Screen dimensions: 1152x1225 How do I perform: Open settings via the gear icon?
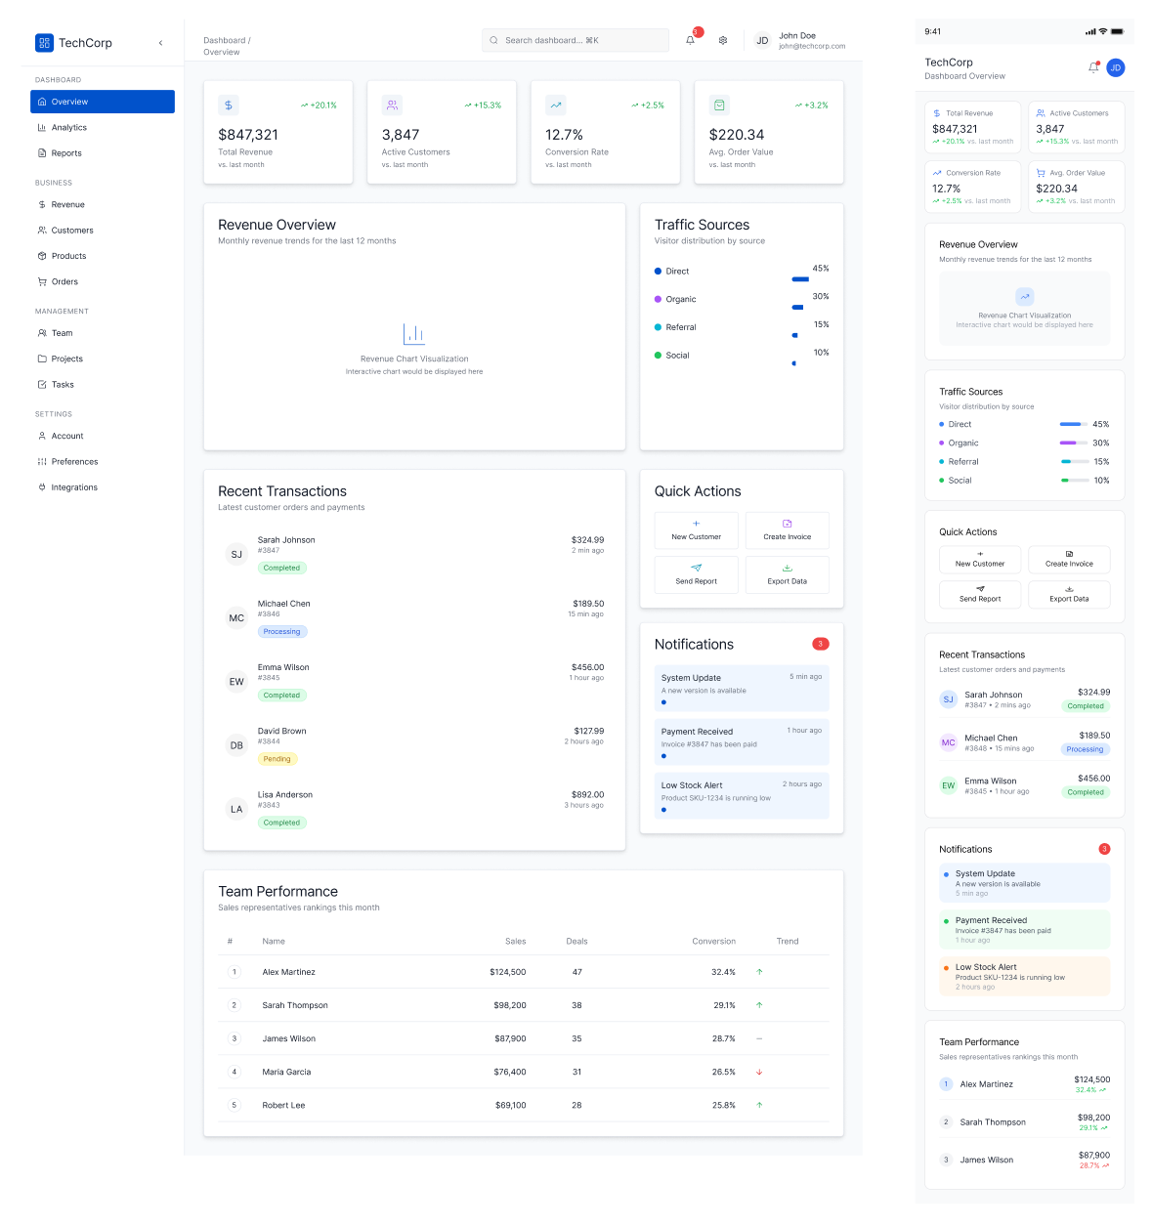tap(722, 40)
